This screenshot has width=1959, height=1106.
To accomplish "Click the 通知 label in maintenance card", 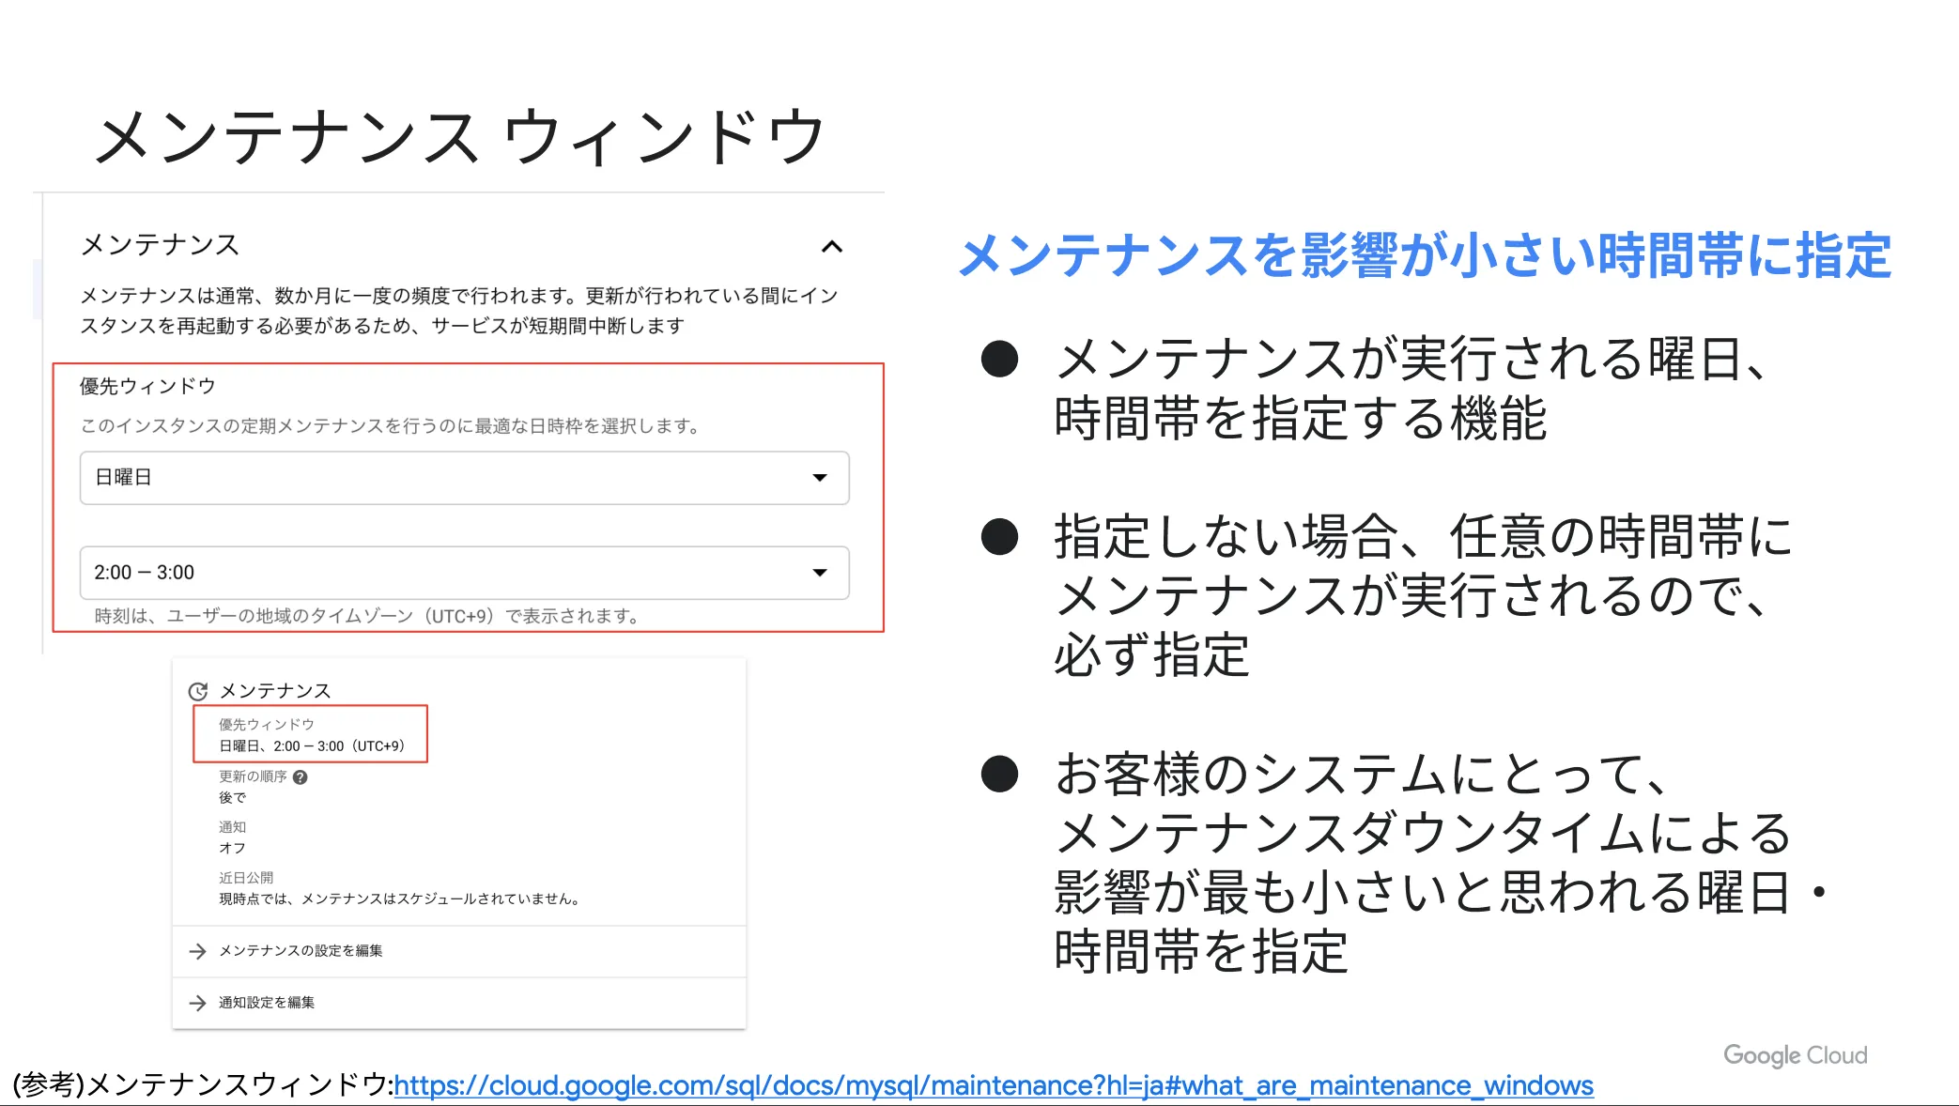I will click(232, 827).
